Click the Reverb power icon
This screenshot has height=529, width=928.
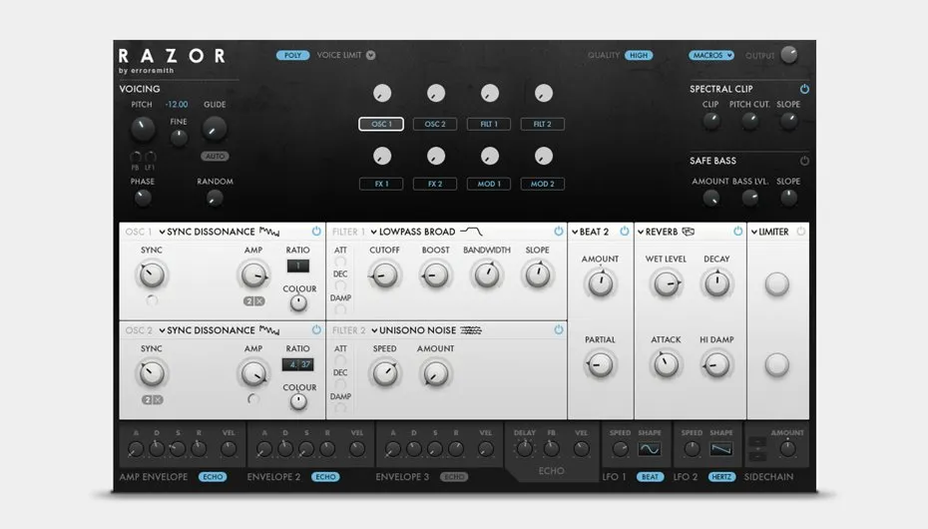[x=737, y=232]
